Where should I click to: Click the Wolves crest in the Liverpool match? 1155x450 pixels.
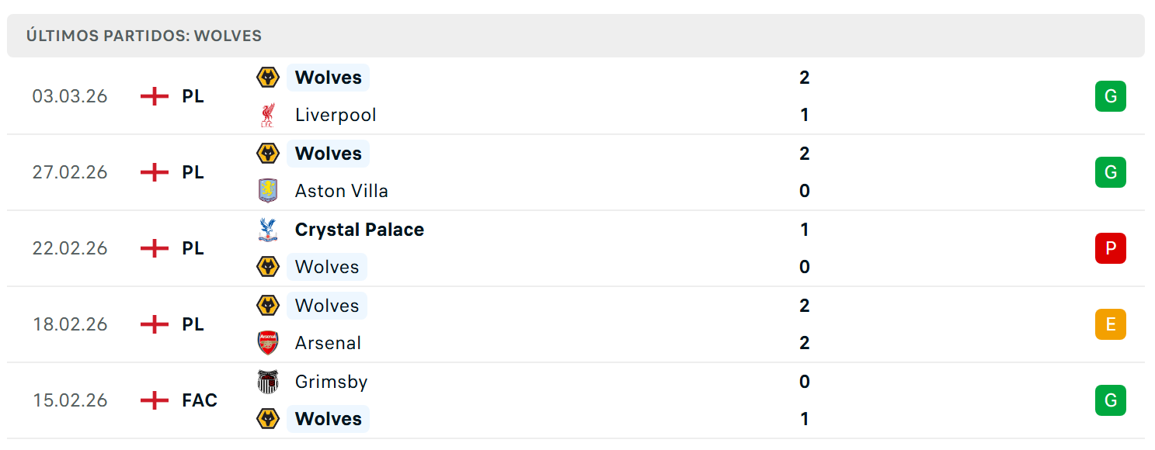(267, 78)
